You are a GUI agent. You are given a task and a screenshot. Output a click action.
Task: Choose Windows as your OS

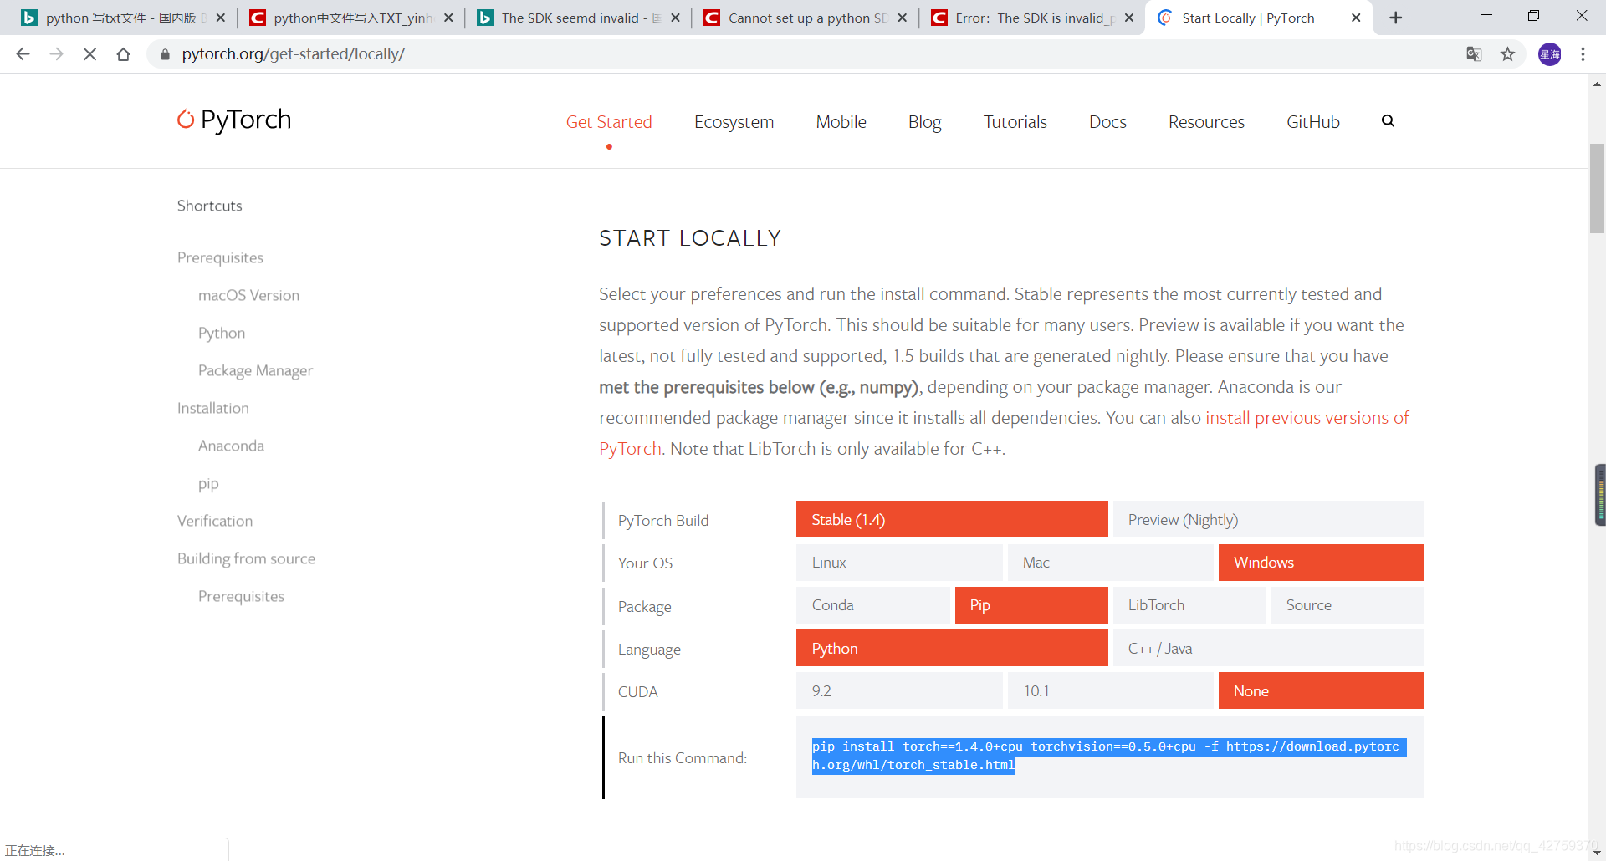pos(1321,563)
